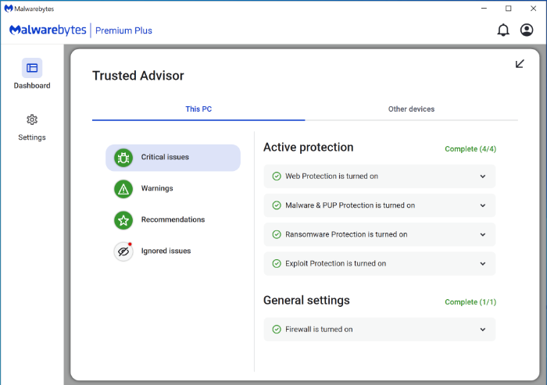Viewport: 547px width, 385px height.
Task: Click 'Web Protection is turned on' text
Action: (x=332, y=176)
